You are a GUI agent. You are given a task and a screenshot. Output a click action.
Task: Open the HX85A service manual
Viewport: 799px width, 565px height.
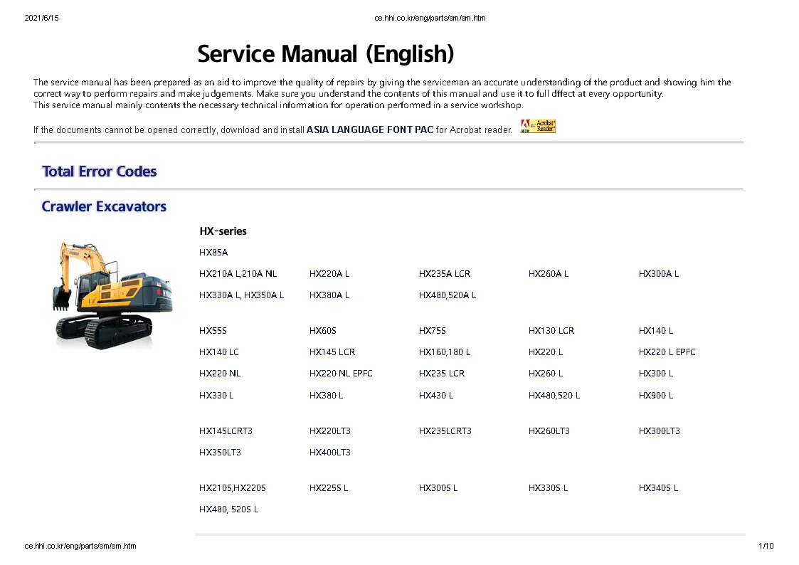(x=213, y=252)
